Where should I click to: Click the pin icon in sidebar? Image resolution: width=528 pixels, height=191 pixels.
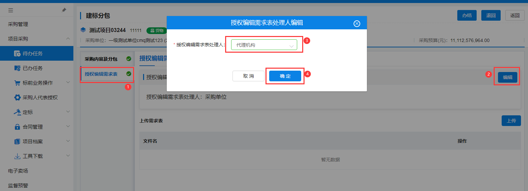click(64, 10)
